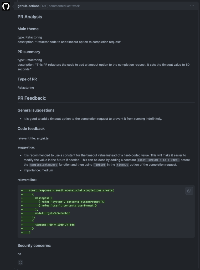The height and width of the screenshot is (270, 200).
Task: Click the bot badge label
Action: pos(44,6)
